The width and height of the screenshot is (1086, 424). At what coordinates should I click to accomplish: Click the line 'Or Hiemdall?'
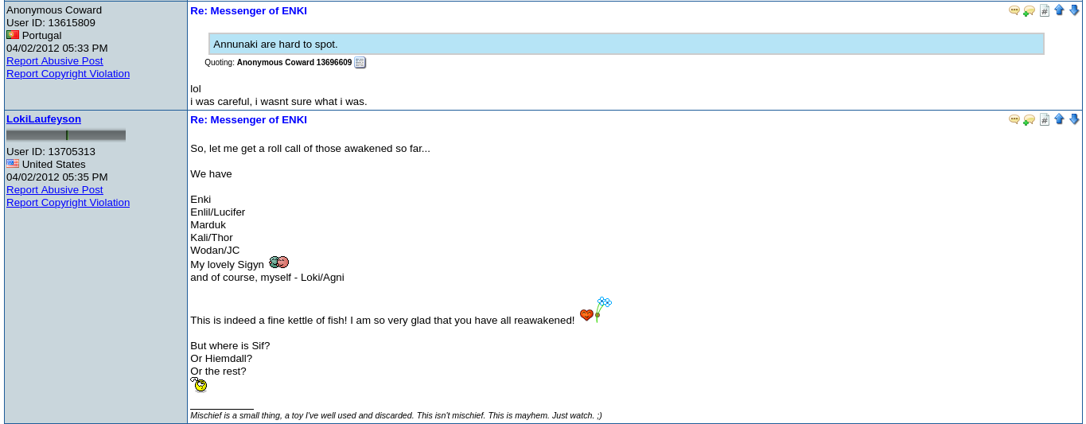point(221,359)
